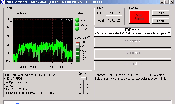This screenshot has width=175, height=104.
Task: Click the local time field
Action: pos(114,20)
